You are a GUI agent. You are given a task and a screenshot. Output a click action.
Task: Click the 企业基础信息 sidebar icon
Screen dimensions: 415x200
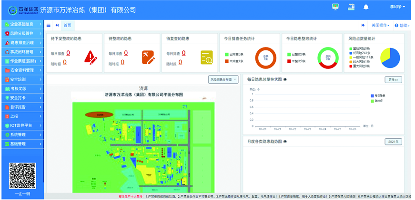7,24
